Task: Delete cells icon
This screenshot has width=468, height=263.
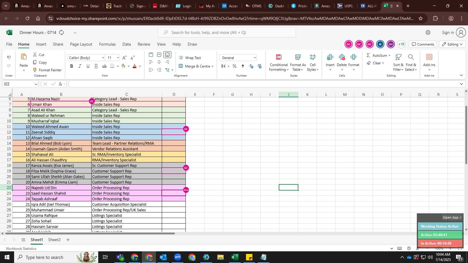Action: coord(342,57)
